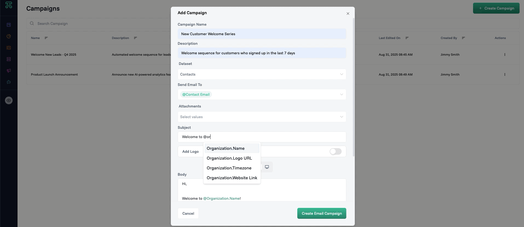The height and width of the screenshot is (227, 524).
Task: Click the sort icon beside Name column
Action: pyautogui.click(x=46, y=38)
